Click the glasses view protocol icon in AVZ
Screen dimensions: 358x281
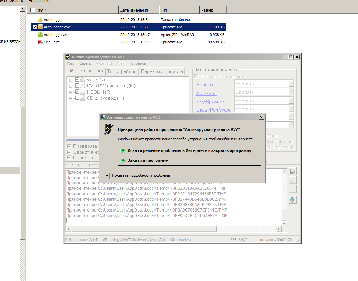coord(293,180)
